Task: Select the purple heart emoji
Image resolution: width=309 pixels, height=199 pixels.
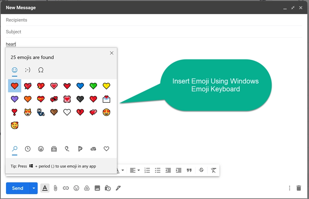Action: (x=15, y=99)
